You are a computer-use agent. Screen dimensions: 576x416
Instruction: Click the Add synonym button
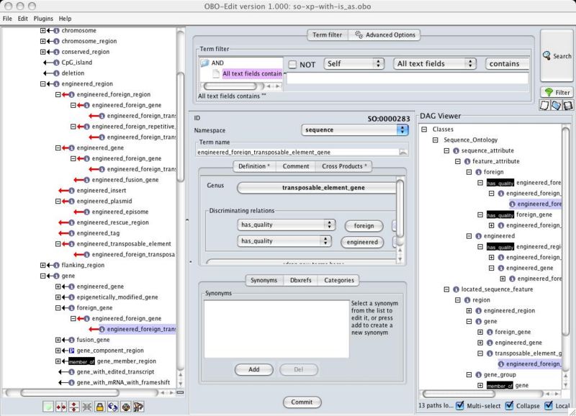click(254, 369)
